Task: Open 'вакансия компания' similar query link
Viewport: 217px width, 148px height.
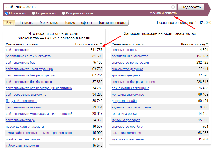Action: click(126, 133)
